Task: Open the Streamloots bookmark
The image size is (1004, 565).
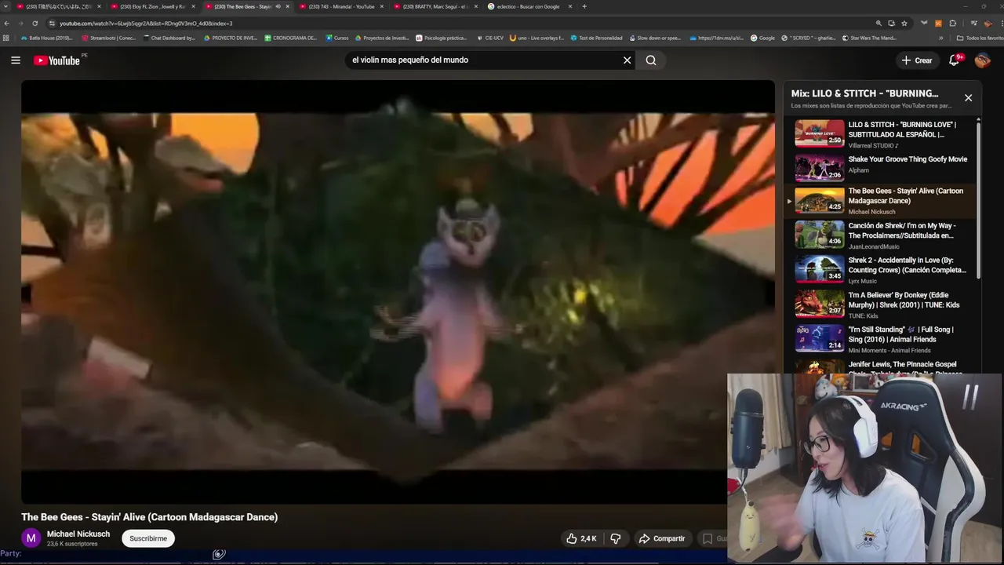Action: click(x=109, y=38)
